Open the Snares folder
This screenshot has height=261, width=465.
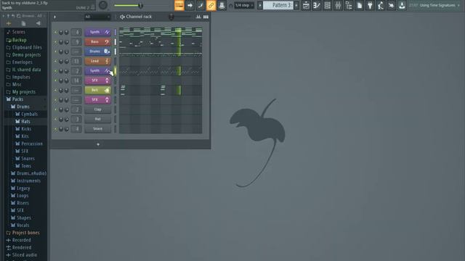(x=28, y=159)
